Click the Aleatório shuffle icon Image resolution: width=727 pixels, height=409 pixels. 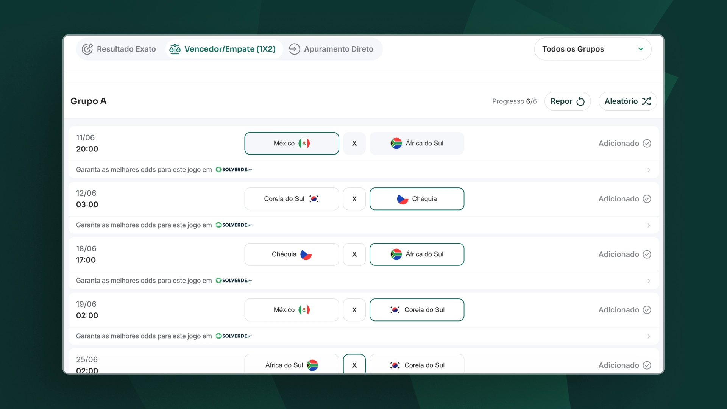646,101
